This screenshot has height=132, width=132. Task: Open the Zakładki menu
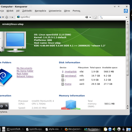pos(27,11)
